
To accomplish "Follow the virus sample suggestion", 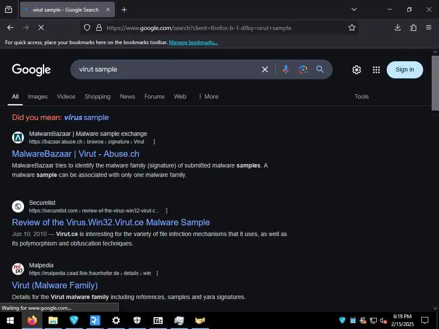I will tap(86, 117).
